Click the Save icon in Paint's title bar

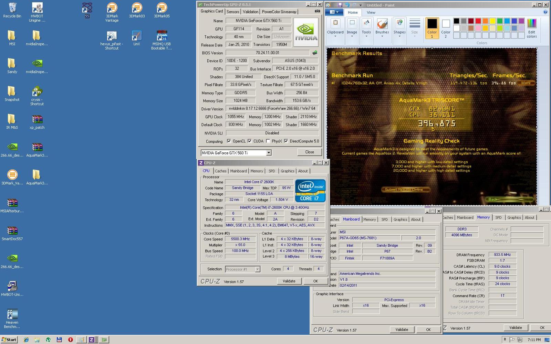340,5
